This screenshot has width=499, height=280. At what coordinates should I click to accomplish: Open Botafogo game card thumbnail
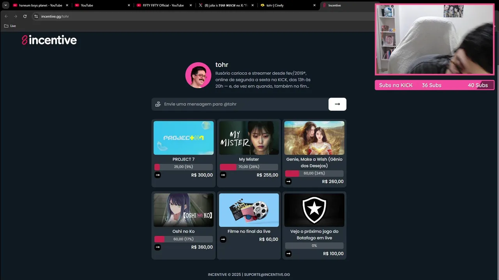314,210
